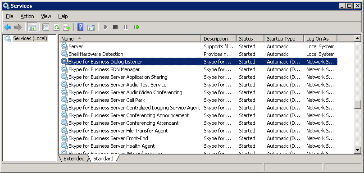The image size is (364, 173).
Task: Toggle Show/Hide Action Pane icon
Action: (91, 27)
